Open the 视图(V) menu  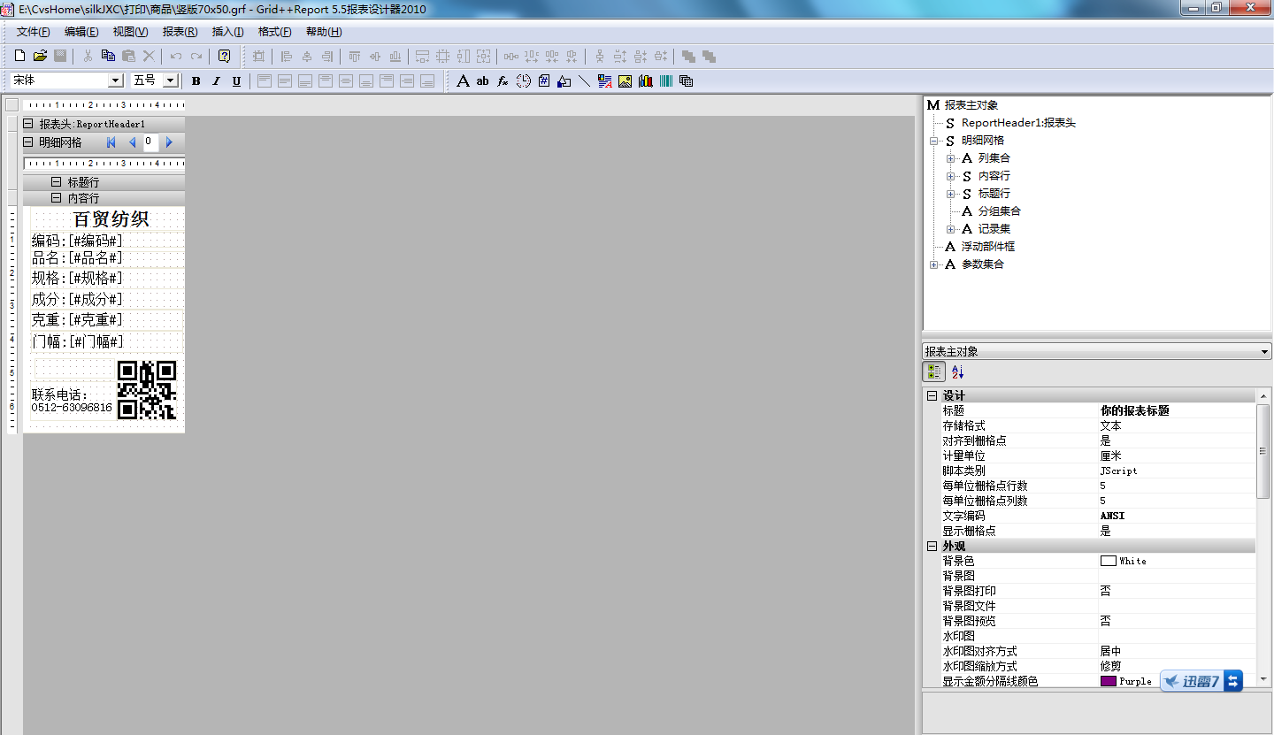point(130,32)
